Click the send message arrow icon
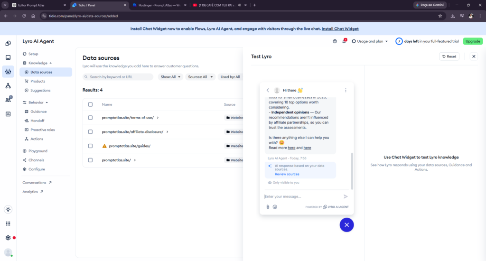Viewport: 486px width, 261px height. coord(346,196)
